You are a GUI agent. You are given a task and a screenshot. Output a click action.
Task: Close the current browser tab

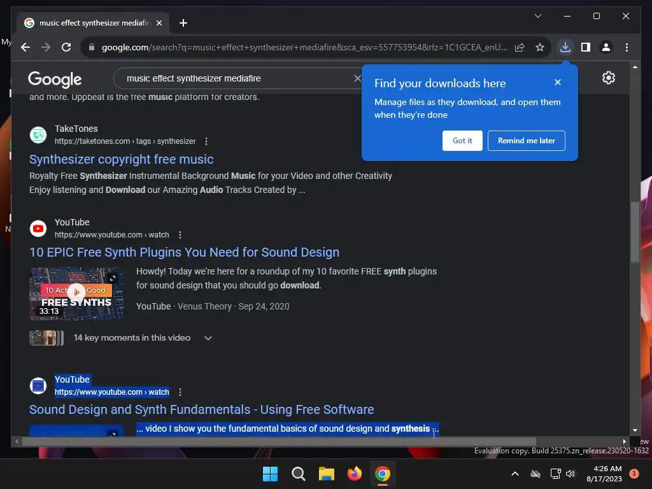[159, 23]
